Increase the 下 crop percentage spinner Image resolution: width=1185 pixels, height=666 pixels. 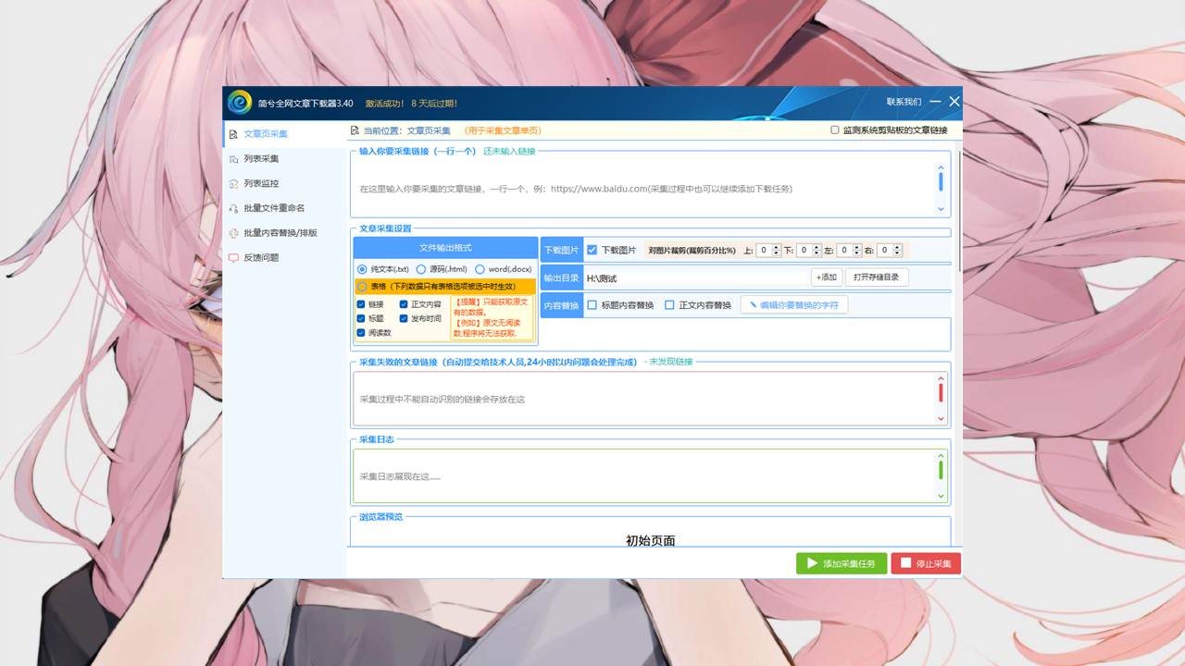point(818,247)
